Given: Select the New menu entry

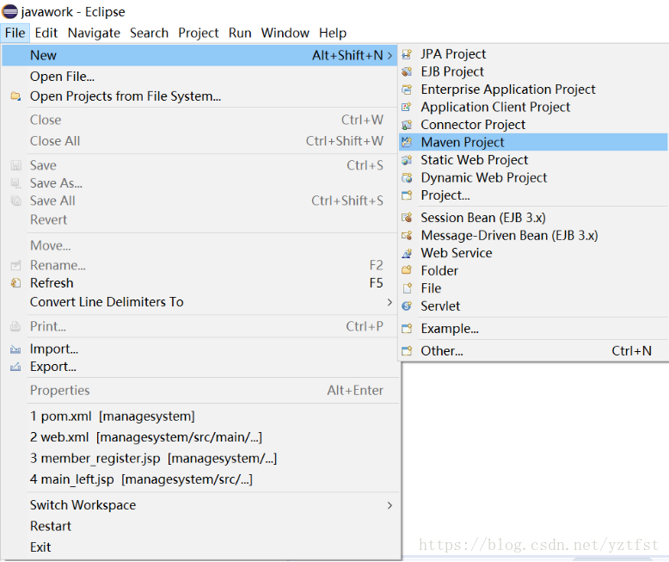Looking at the screenshot, I should (x=199, y=56).
